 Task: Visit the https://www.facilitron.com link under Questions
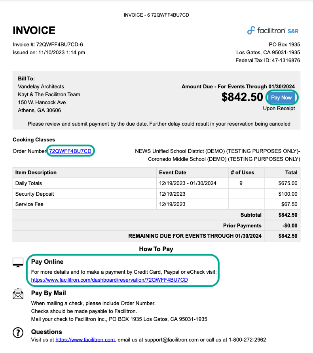[85, 340]
